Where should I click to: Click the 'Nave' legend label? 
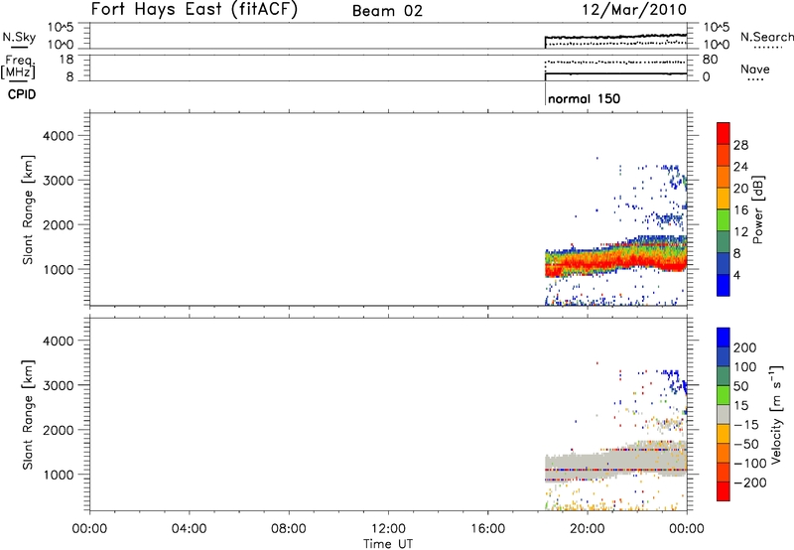pos(754,69)
